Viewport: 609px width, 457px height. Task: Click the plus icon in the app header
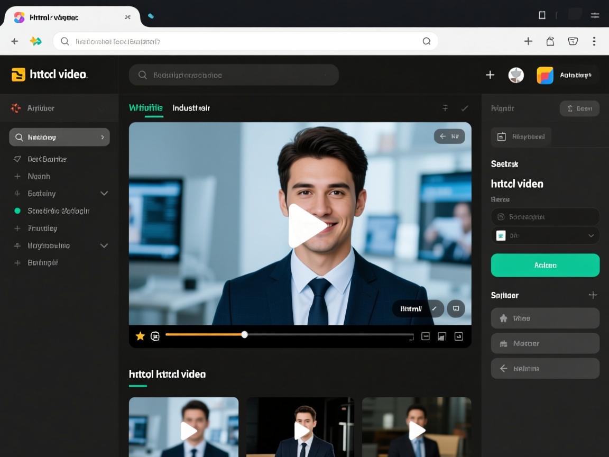490,75
